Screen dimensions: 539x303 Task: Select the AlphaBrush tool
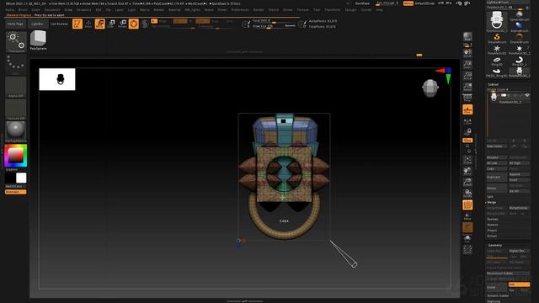click(519, 27)
